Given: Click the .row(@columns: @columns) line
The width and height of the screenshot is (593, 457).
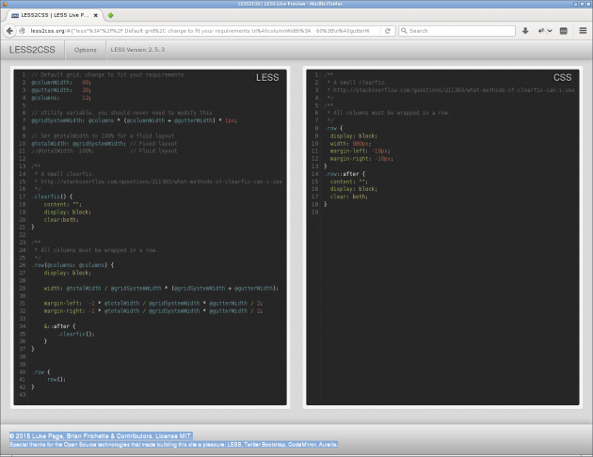Looking at the screenshot, I should click(x=72, y=265).
